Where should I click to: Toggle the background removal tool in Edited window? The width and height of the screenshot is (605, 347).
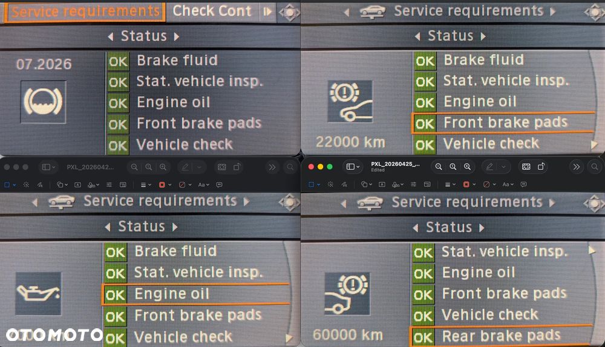(x=526, y=167)
